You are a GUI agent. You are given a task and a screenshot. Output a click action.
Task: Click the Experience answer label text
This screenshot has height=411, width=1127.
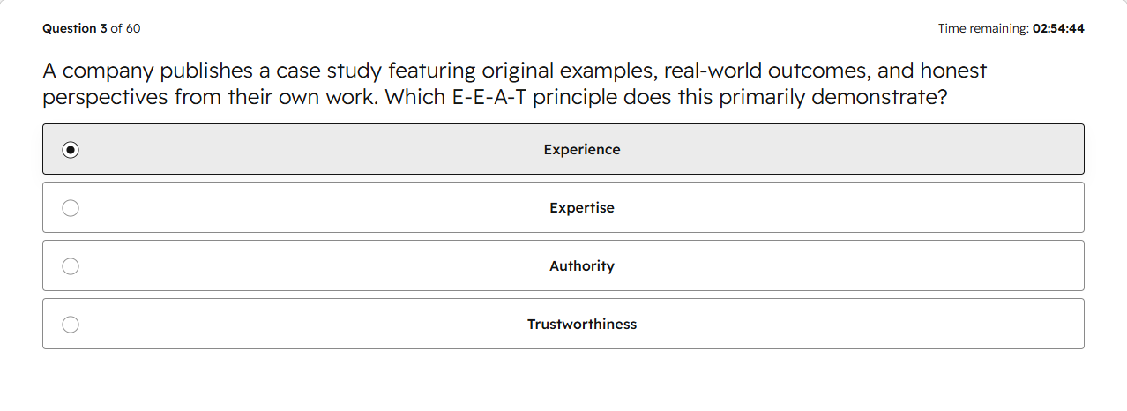pyautogui.click(x=582, y=150)
